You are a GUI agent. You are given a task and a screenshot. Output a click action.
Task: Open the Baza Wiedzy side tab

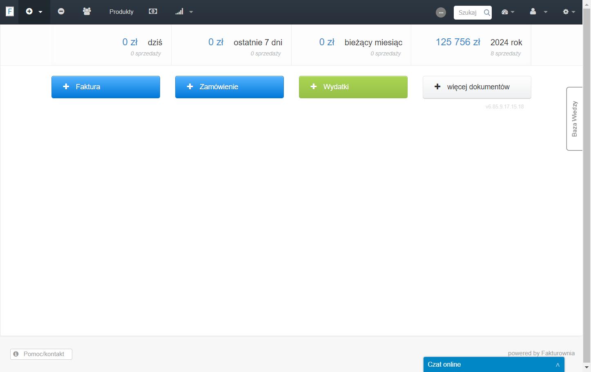pos(574,119)
